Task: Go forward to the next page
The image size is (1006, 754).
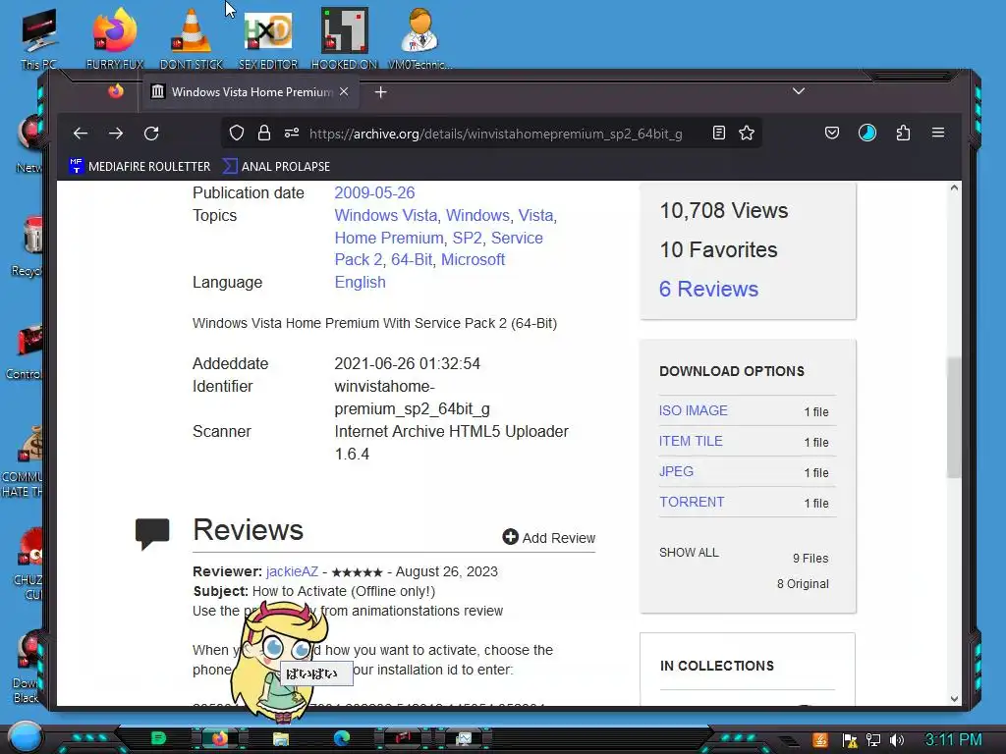Action: point(116,133)
